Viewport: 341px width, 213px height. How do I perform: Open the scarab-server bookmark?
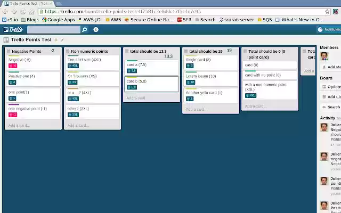pos(237,20)
